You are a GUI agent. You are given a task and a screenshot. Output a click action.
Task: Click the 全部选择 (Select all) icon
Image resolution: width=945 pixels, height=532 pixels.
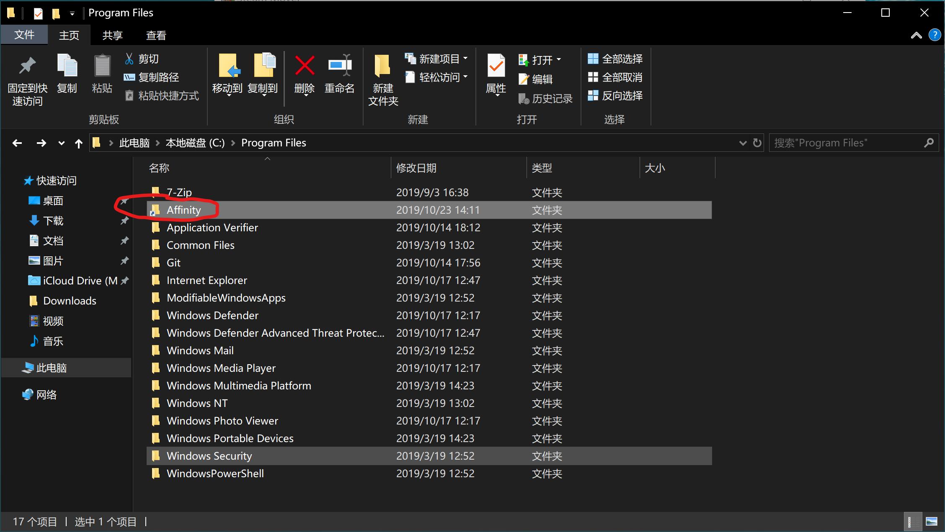(594, 59)
